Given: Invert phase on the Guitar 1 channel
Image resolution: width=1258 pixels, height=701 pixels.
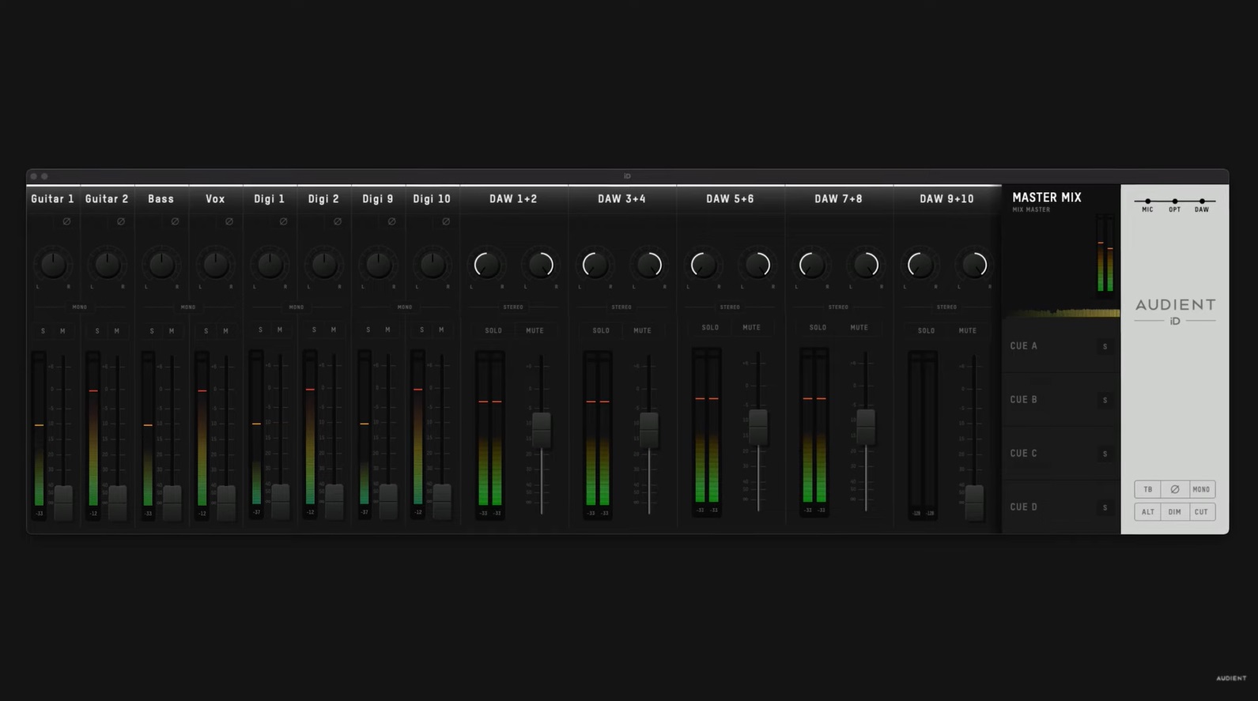Looking at the screenshot, I should coord(66,221).
